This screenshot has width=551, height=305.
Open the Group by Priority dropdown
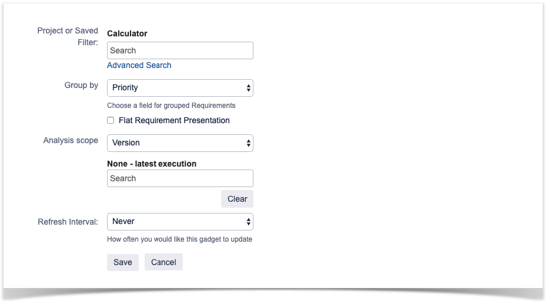coord(180,88)
